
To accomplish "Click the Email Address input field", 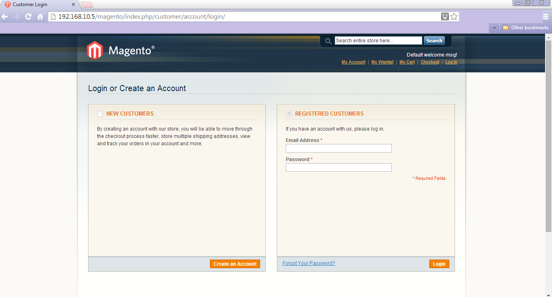I will 339,148.
